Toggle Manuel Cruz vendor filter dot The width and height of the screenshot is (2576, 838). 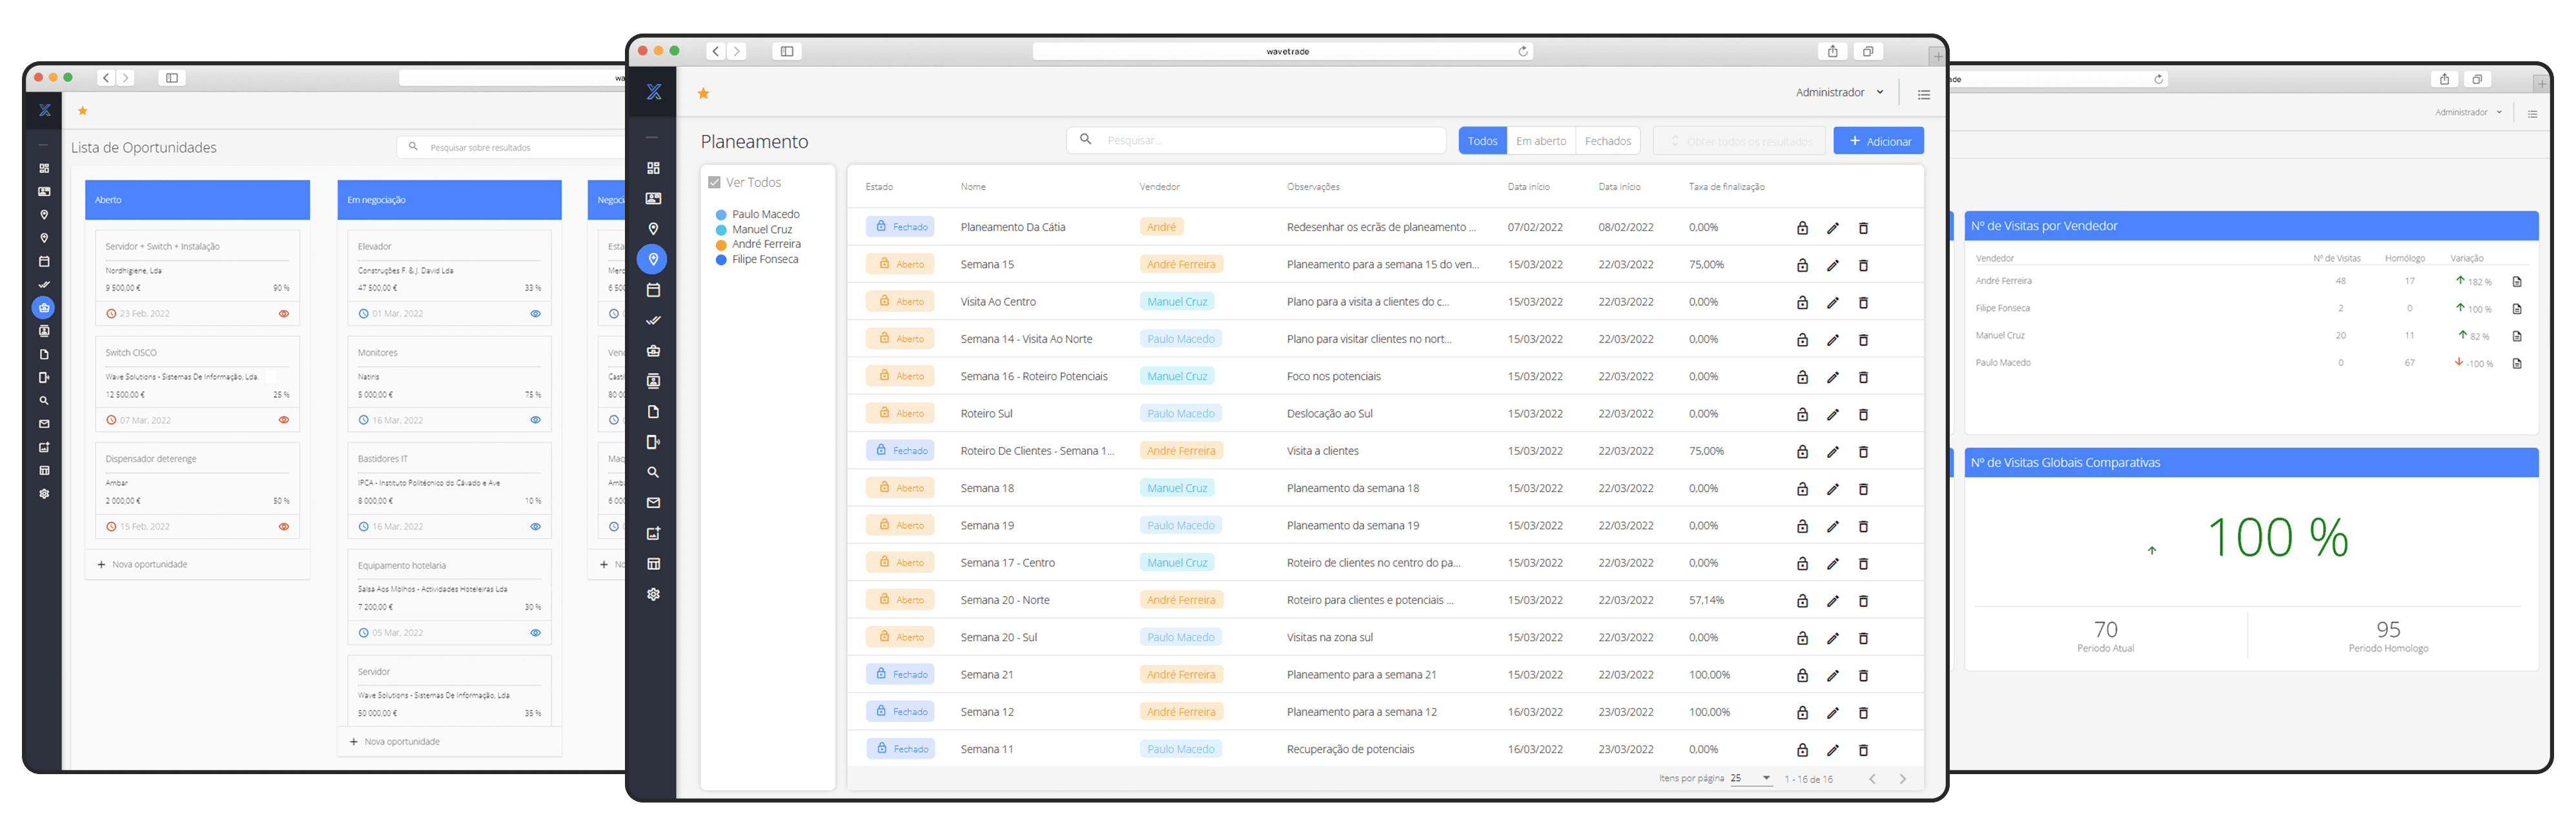pyautogui.click(x=720, y=230)
